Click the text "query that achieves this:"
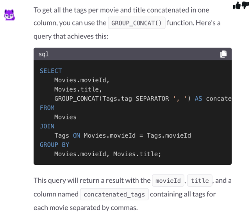Viewport: 250px width, 216px height. (71, 36)
